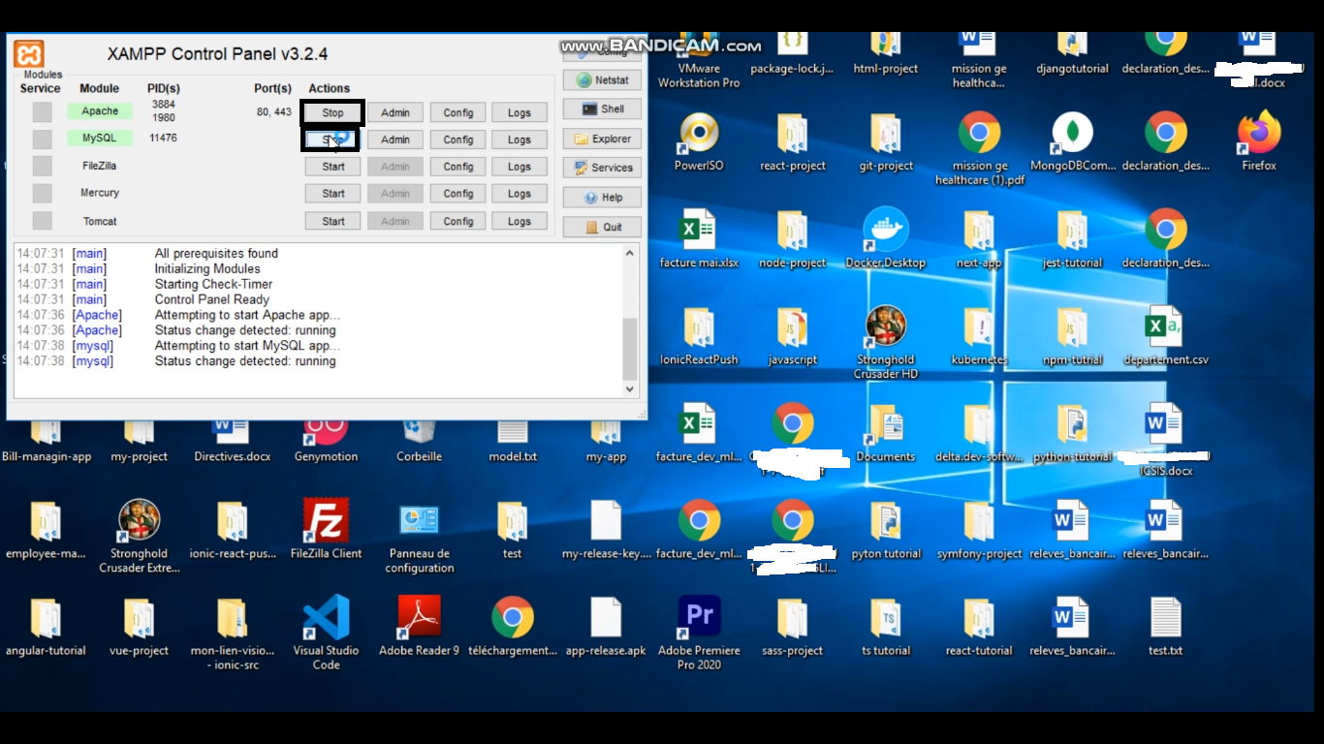Select the sass-project folder
This screenshot has height=744, width=1324.
click(x=793, y=627)
